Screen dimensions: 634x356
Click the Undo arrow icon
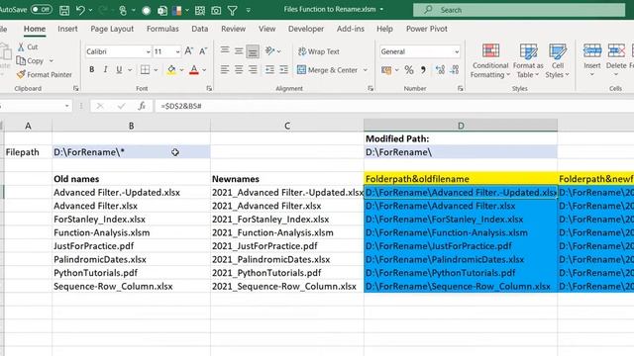tap(80, 10)
